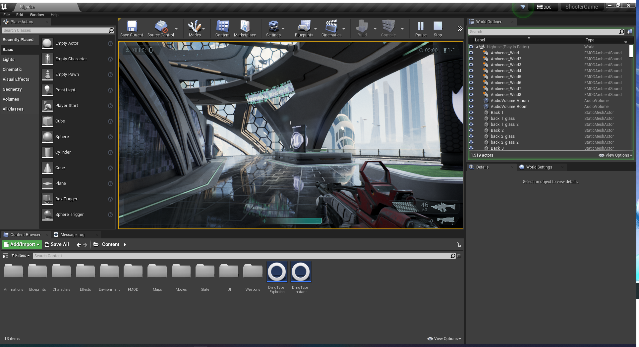
Task: Open the Cinematics toolbar icon
Action: pyautogui.click(x=331, y=26)
